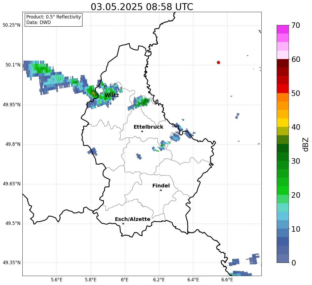The width and height of the screenshot is (312, 285).
Task: Click the 20 colorbar tick label
Action: click(296, 195)
